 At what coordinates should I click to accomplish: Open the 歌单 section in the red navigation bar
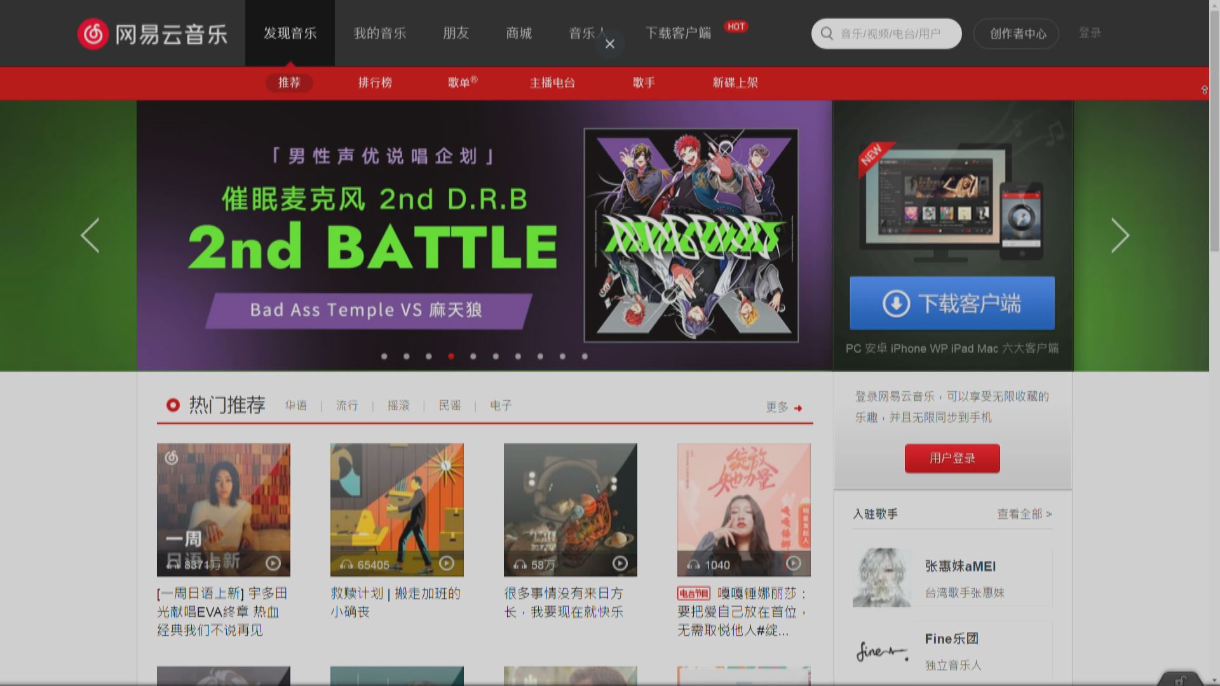pyautogui.click(x=459, y=83)
